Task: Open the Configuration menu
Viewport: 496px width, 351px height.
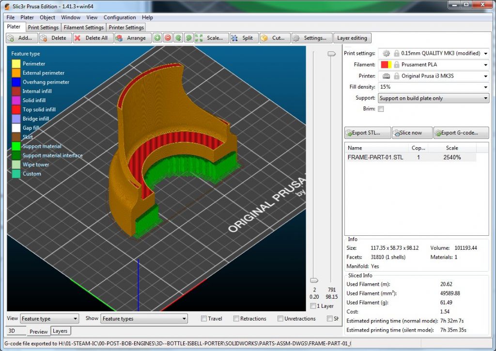Action: (120, 17)
